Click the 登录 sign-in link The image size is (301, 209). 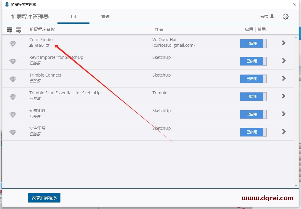point(265,17)
